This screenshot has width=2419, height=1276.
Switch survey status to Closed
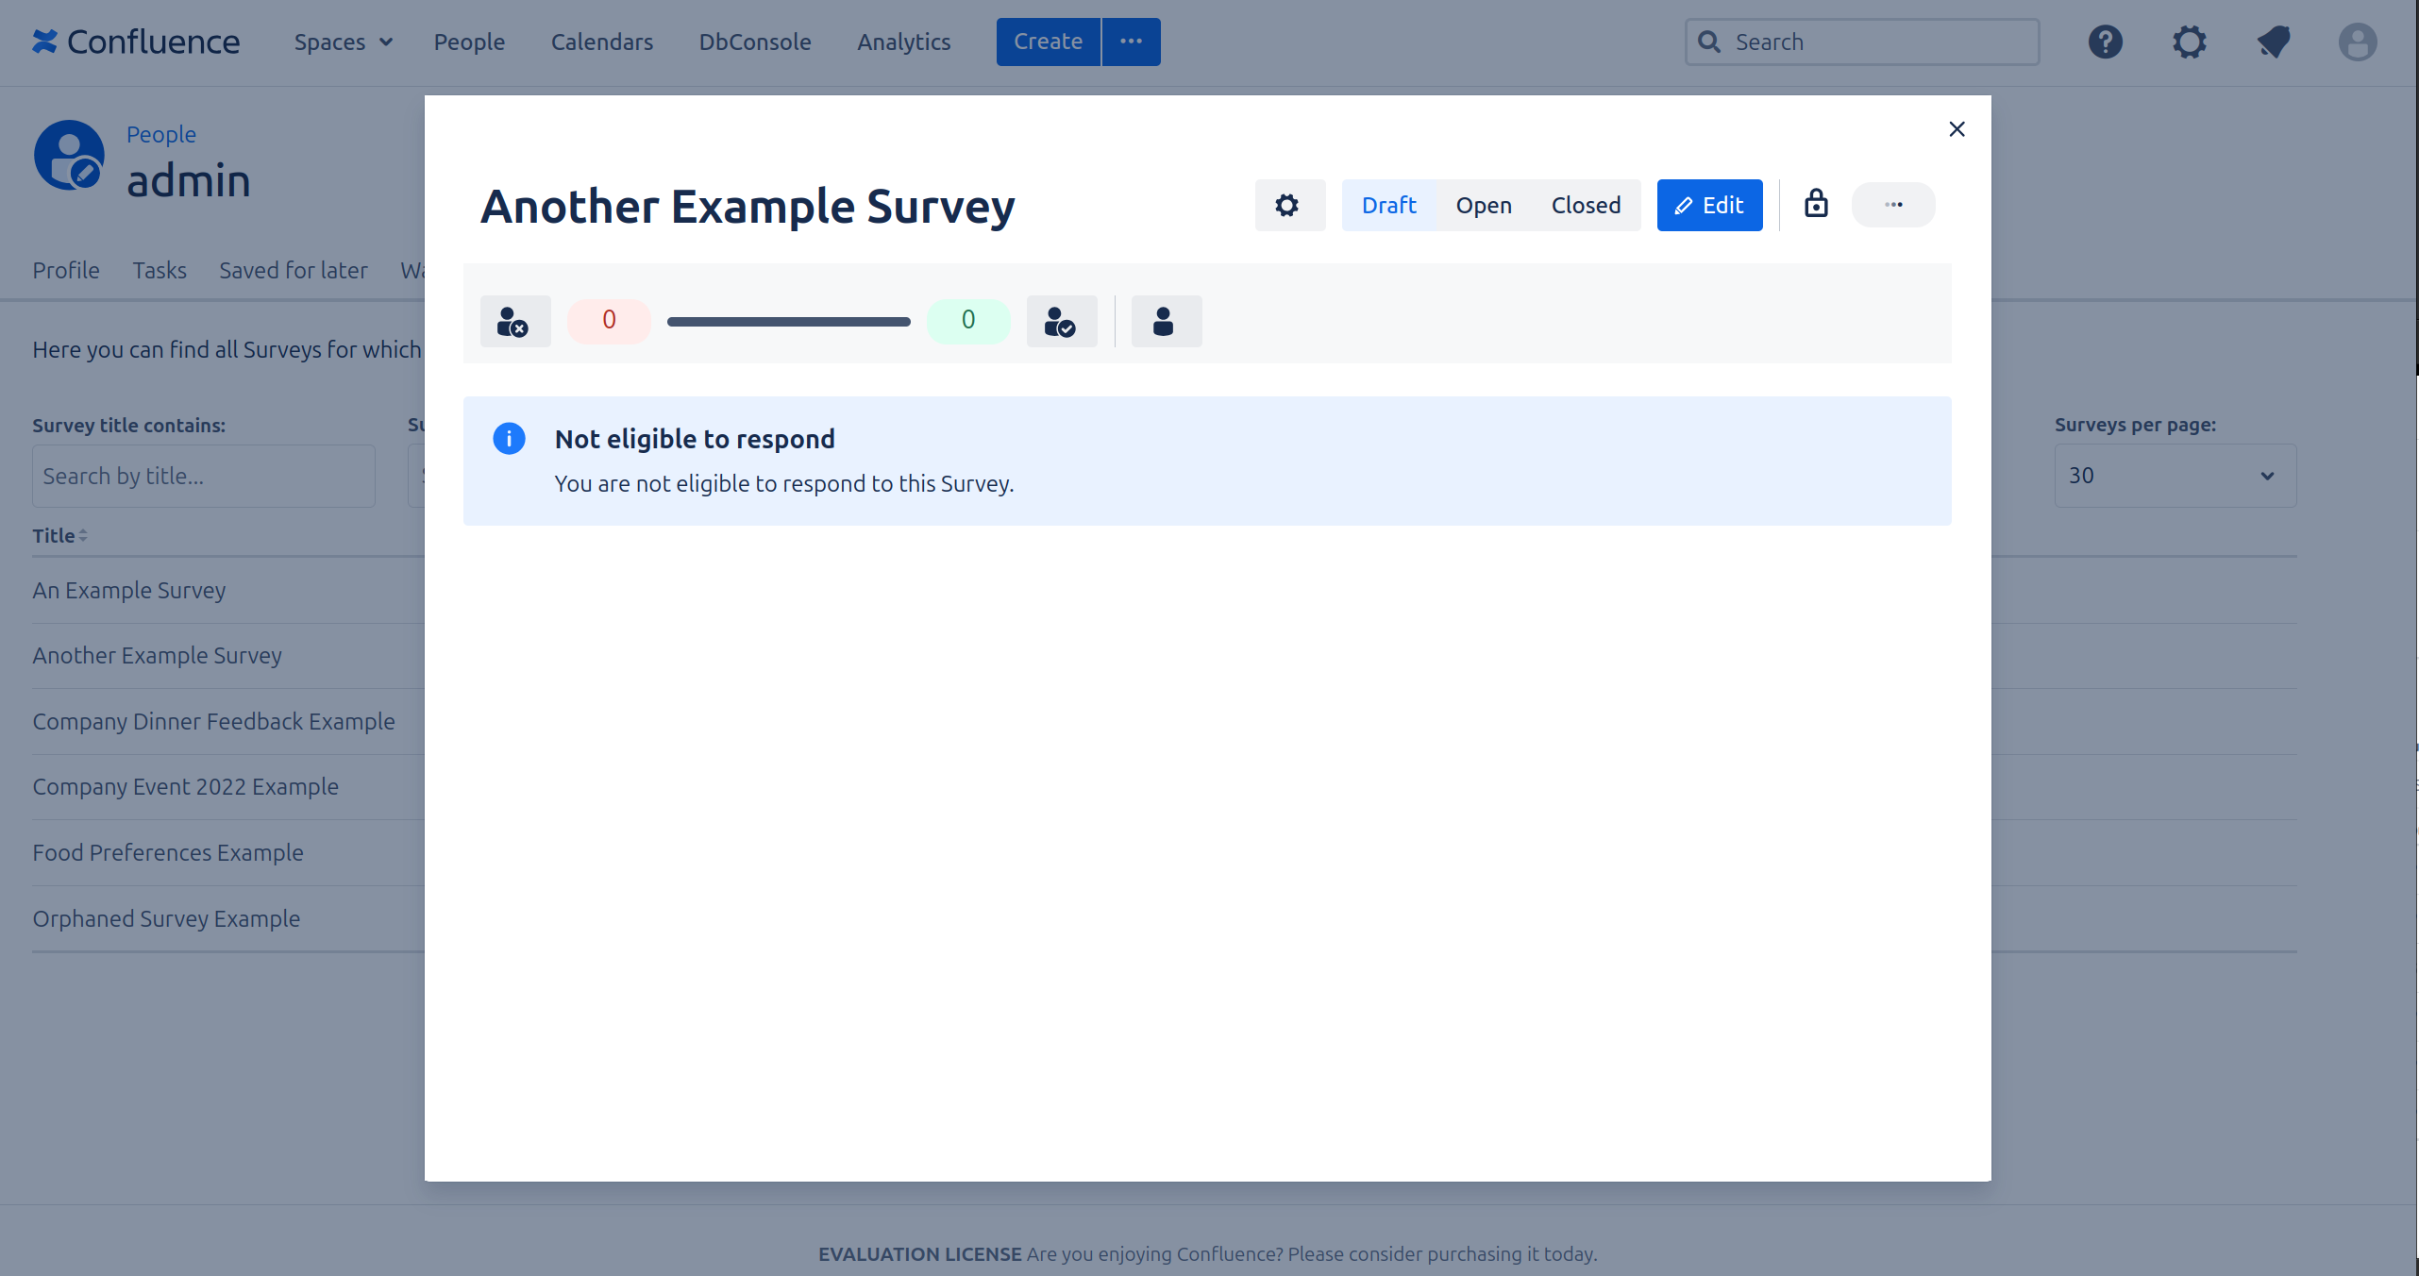[1586, 205]
